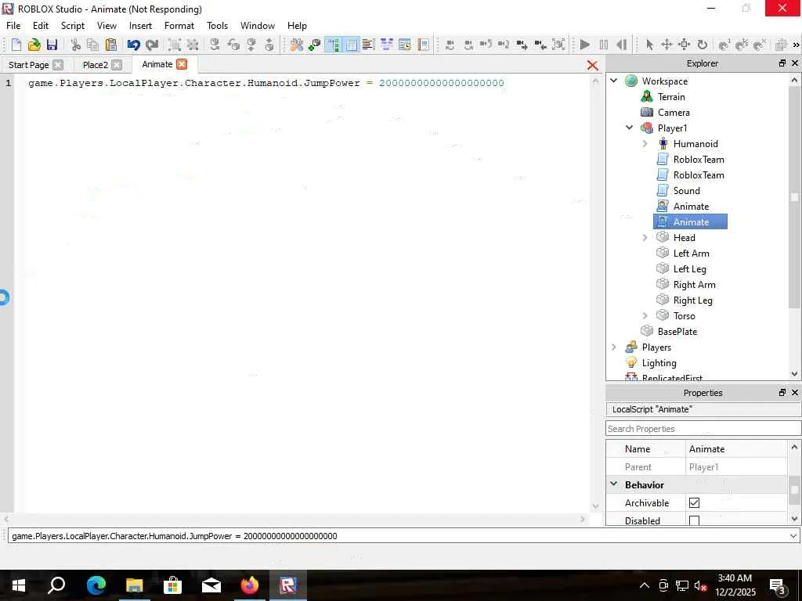Toggle the Properties panel toolbar icon
Viewport: 802px width, 601px height.
click(x=352, y=45)
